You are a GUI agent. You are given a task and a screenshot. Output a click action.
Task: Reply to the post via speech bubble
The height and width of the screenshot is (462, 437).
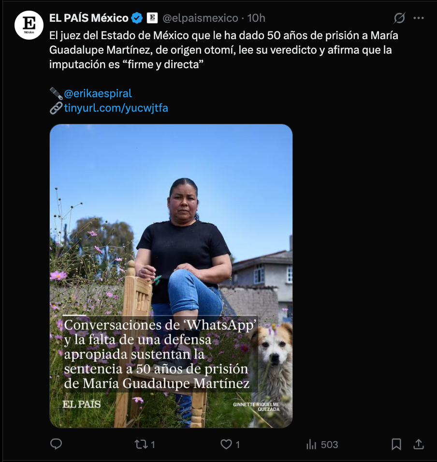click(57, 444)
